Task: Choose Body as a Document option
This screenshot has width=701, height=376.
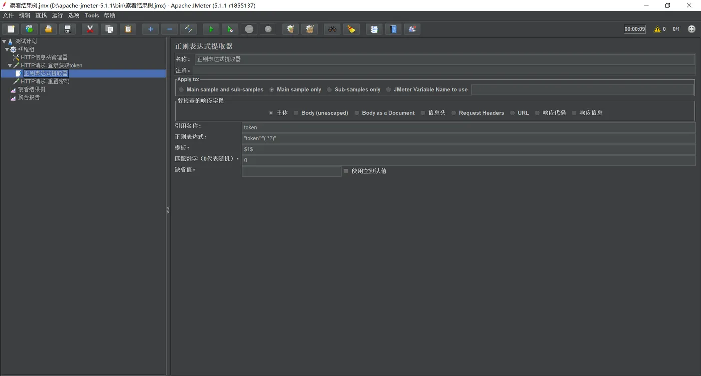Action: click(x=384, y=113)
